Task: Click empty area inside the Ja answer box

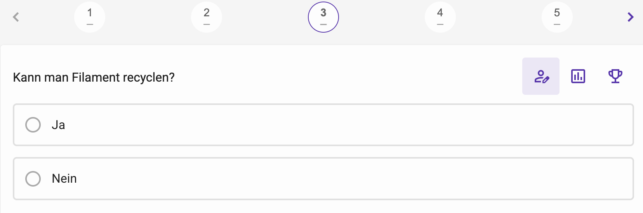Action: 349,125
